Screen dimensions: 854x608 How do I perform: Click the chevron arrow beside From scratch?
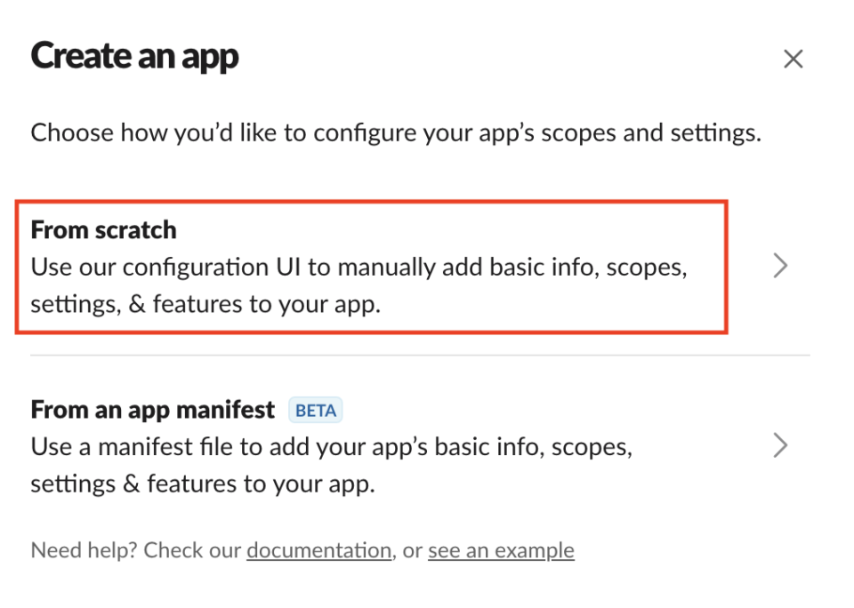coord(780,266)
